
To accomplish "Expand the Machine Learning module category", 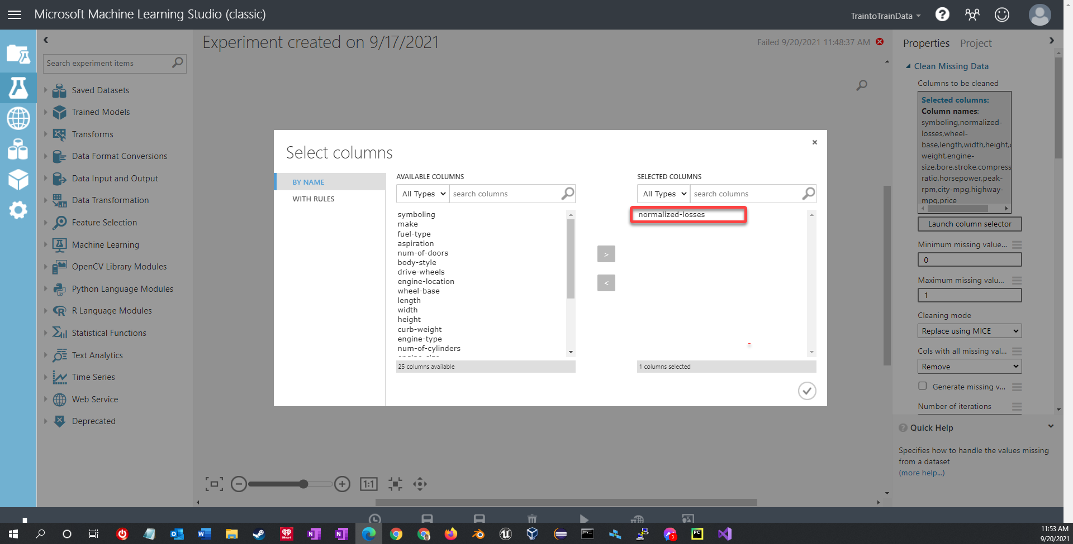I will (x=105, y=244).
